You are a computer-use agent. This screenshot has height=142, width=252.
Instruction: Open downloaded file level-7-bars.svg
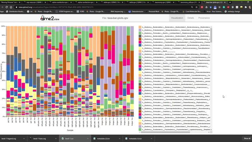[x=39, y=138]
